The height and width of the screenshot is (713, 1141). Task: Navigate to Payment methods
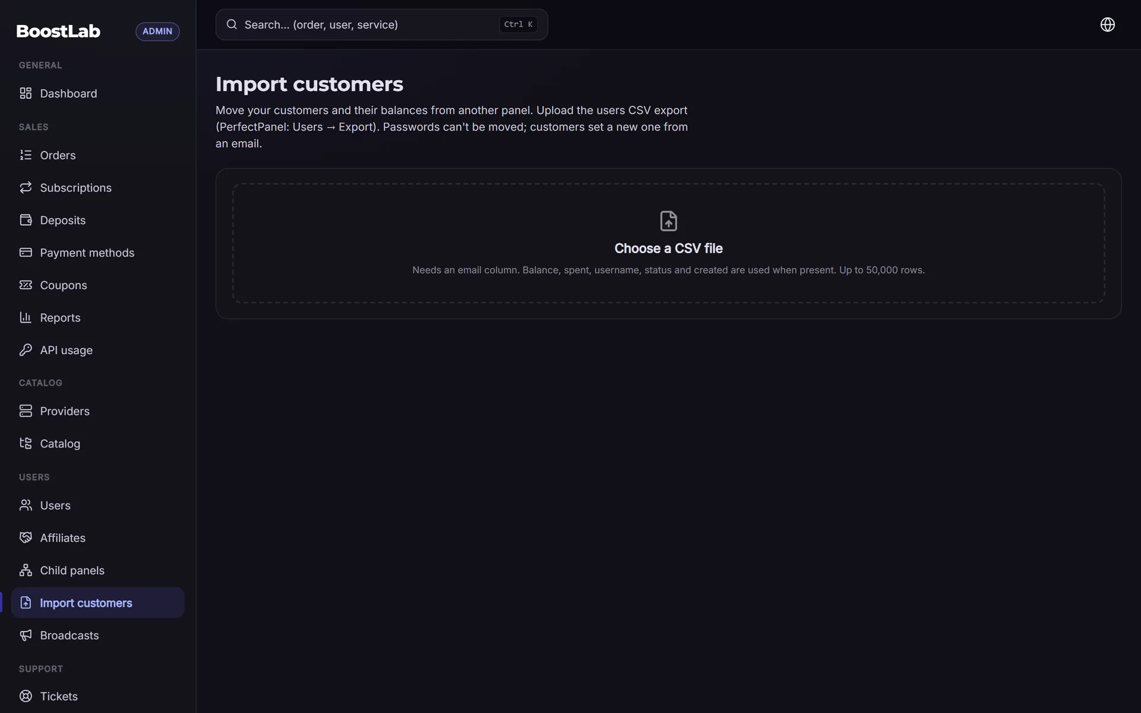pyautogui.click(x=98, y=253)
